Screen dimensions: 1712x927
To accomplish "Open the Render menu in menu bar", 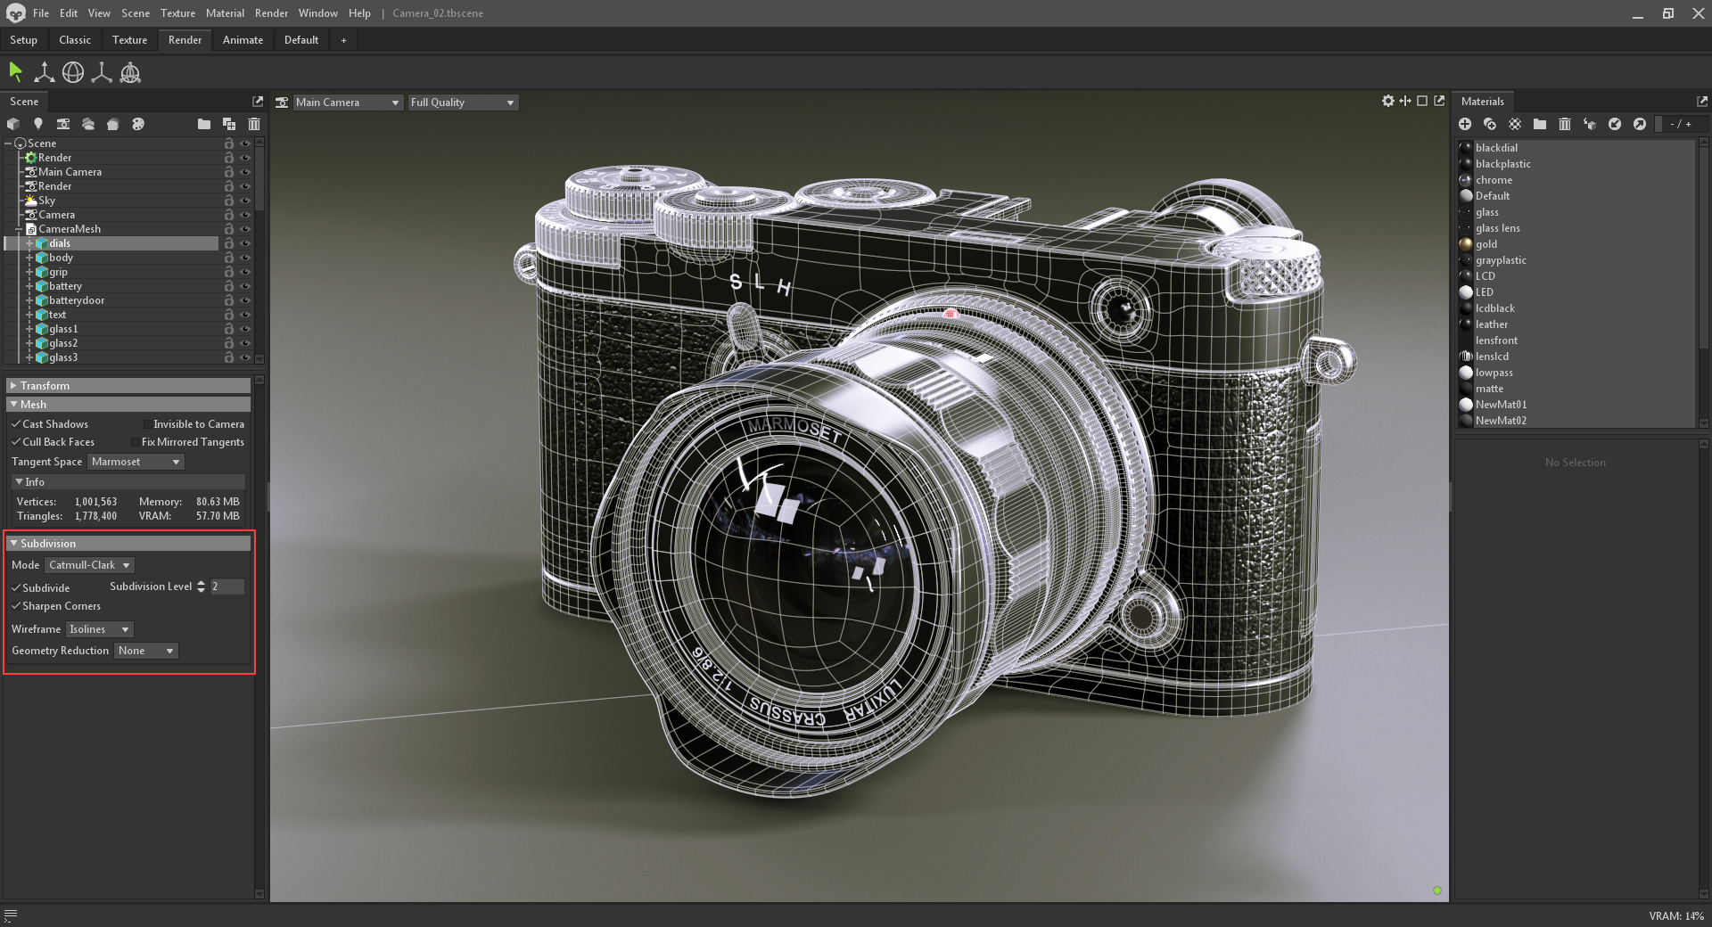I will (x=271, y=13).
